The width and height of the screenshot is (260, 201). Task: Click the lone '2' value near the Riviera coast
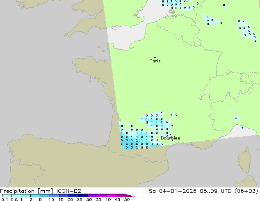(x=242, y=128)
